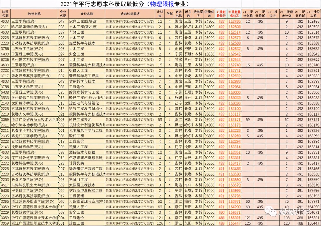The height and width of the screenshot is (226, 321).
Task: Open the underlined 162644 link for 兰州博文科技学院
Action: click(234, 59)
